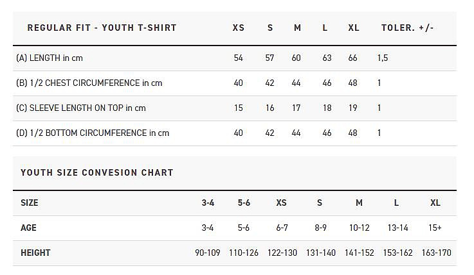Select the SIZE row label in conversion chart
The height and width of the screenshot is (275, 474).
point(30,203)
